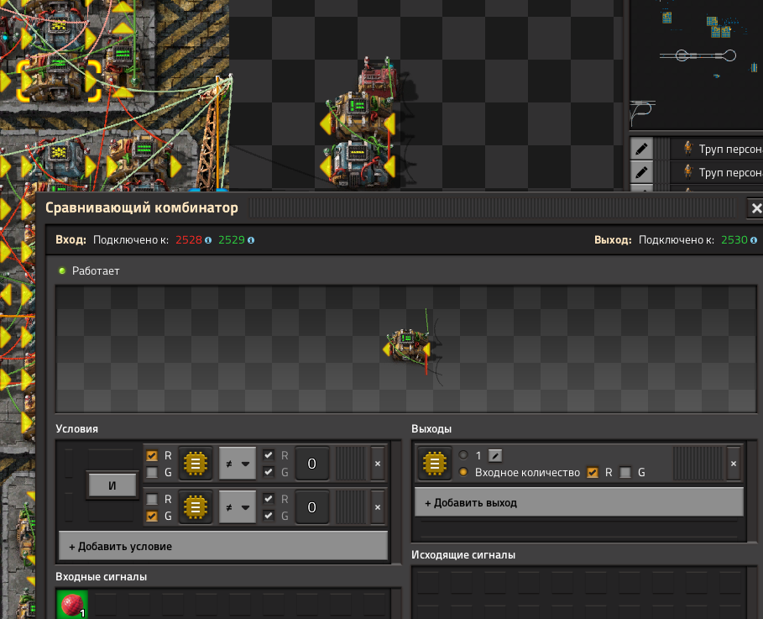Open info icon beside output network 2530
Viewport: 763px width, 619px height.
click(754, 240)
